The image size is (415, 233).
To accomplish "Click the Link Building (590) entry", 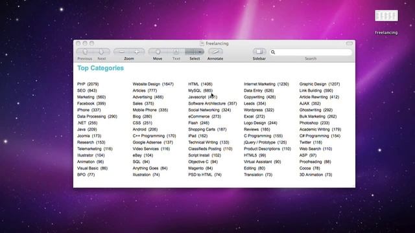I will (316, 91).
